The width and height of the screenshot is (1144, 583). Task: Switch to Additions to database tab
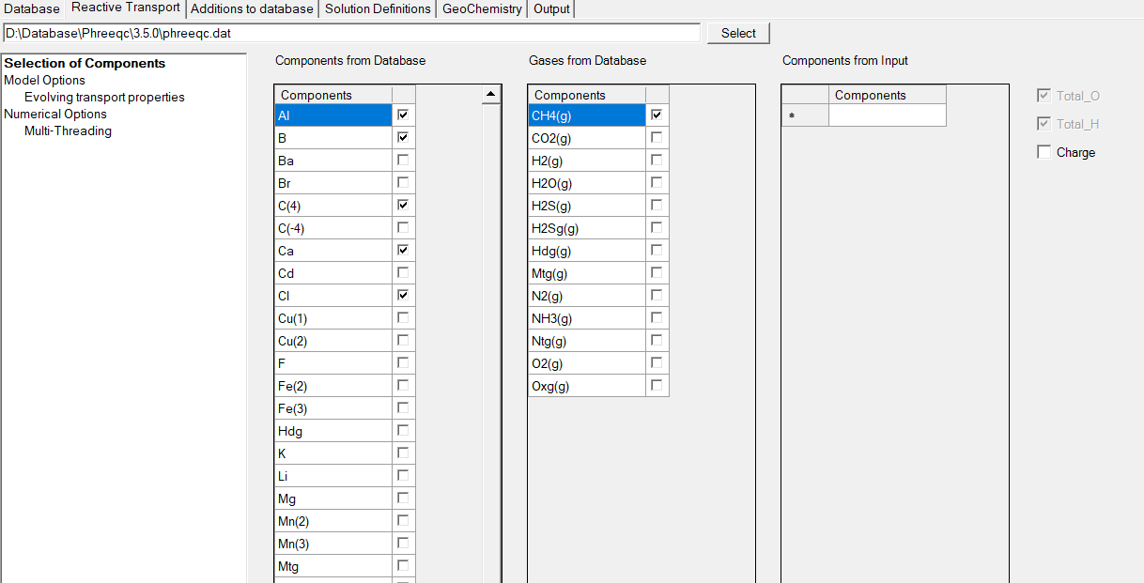252,8
